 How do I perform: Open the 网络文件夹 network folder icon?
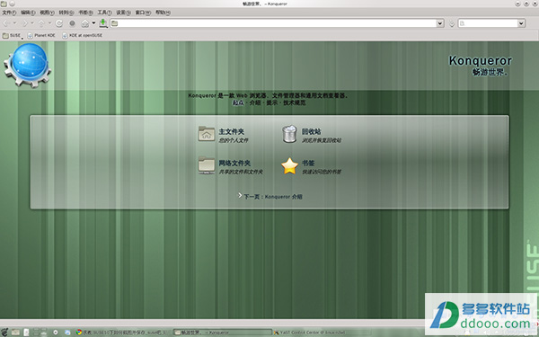(207, 165)
